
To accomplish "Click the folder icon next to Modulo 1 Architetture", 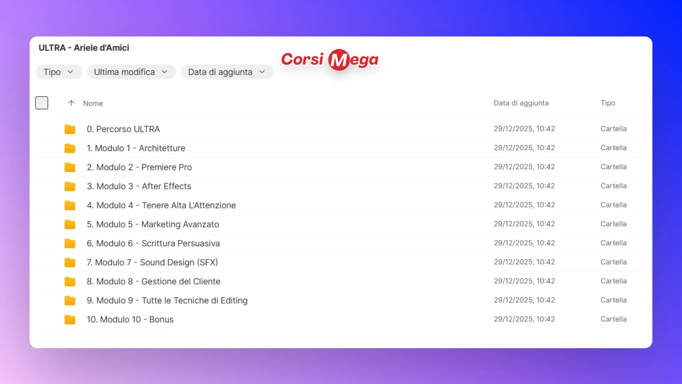I will pyautogui.click(x=70, y=148).
